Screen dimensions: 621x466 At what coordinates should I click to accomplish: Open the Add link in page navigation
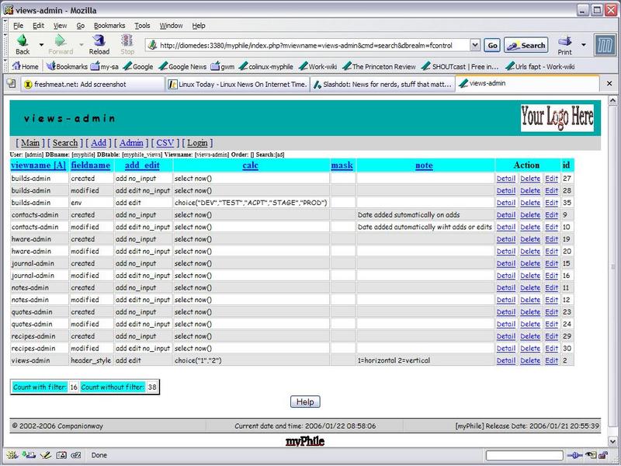[99, 143]
